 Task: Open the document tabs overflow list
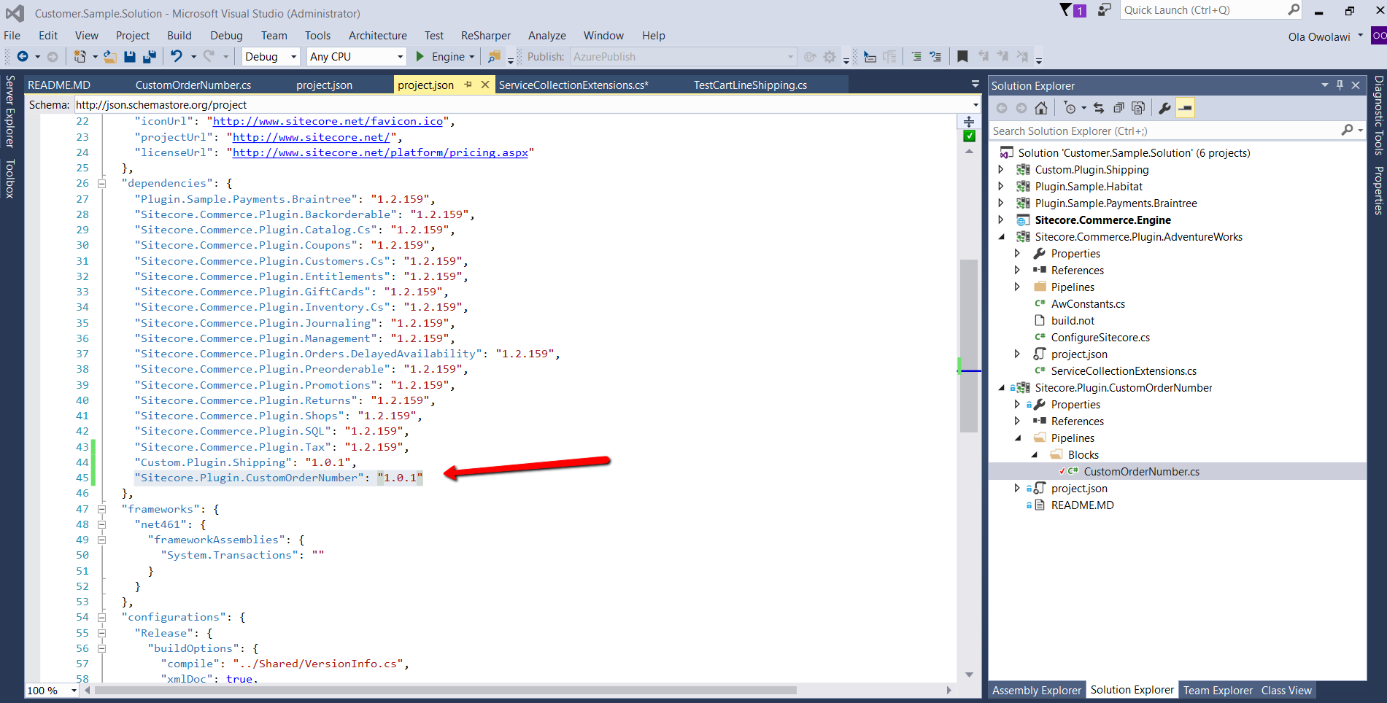975,85
